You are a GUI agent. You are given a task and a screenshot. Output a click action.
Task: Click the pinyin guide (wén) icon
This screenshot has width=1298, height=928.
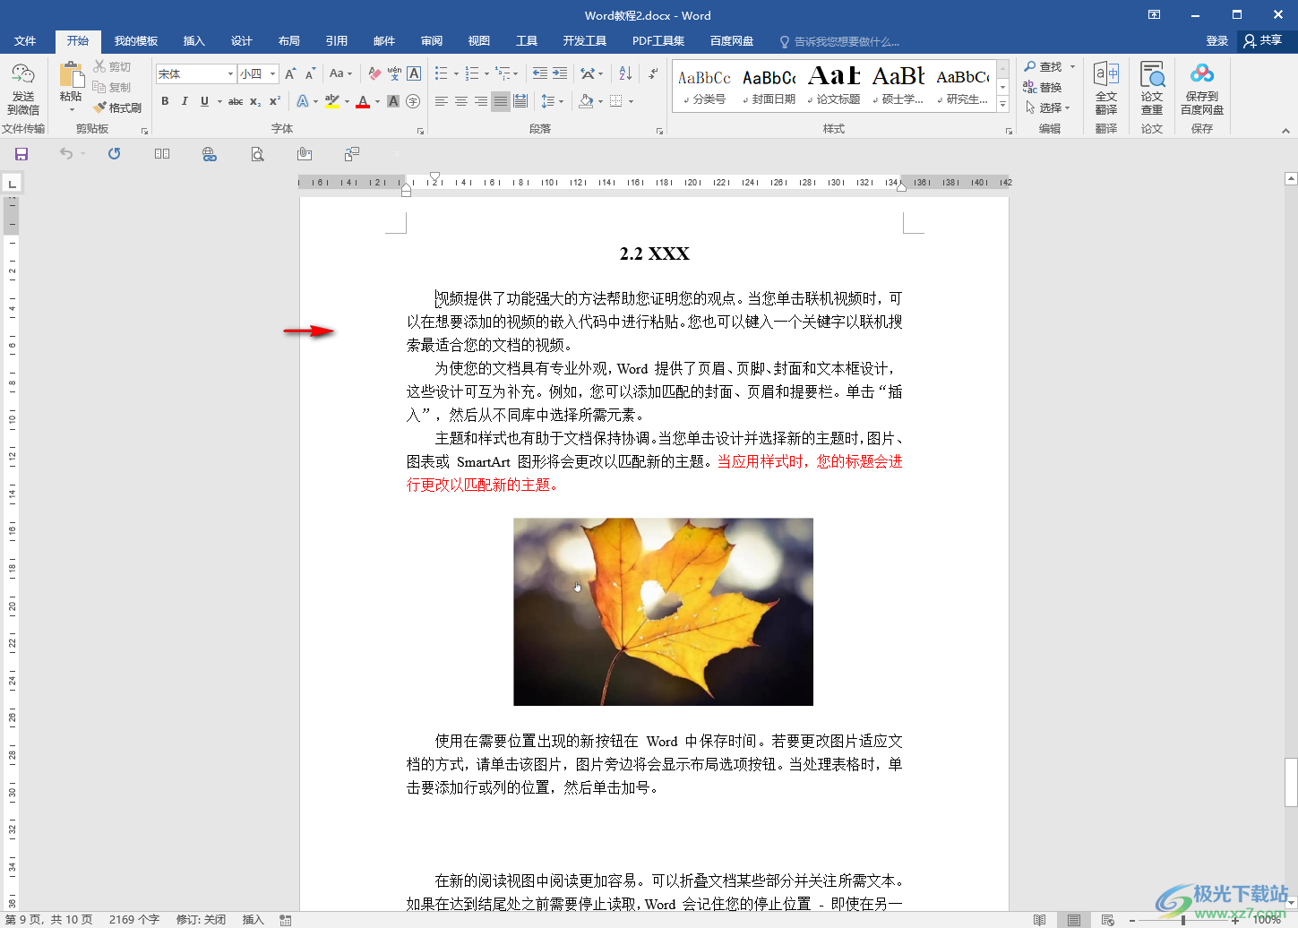click(394, 73)
